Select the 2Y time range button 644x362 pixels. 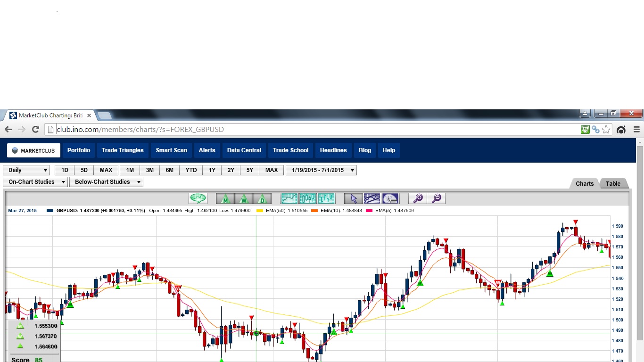point(231,170)
